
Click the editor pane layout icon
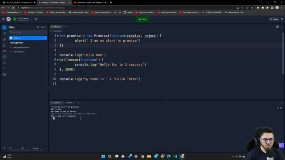[x=277, y=27]
